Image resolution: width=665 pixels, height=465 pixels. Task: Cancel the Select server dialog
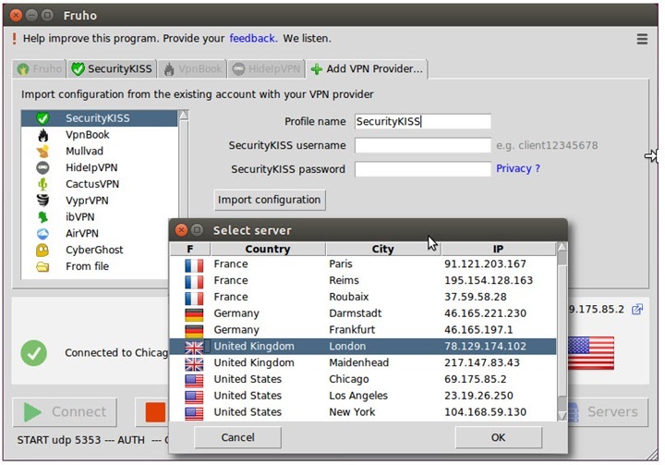pyautogui.click(x=237, y=437)
